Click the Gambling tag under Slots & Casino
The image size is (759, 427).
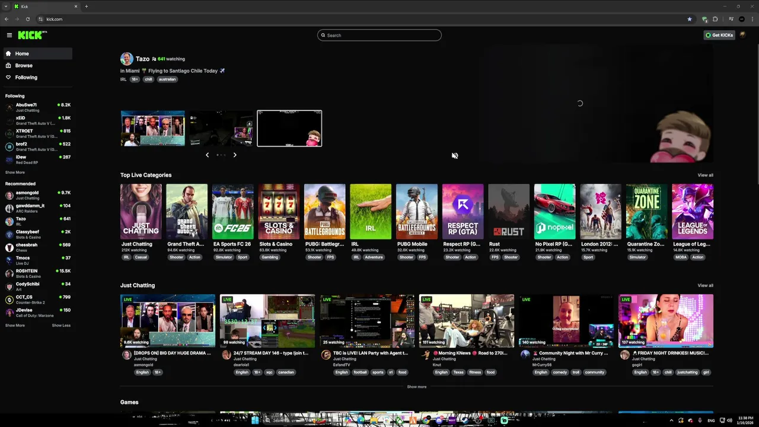tap(270, 257)
